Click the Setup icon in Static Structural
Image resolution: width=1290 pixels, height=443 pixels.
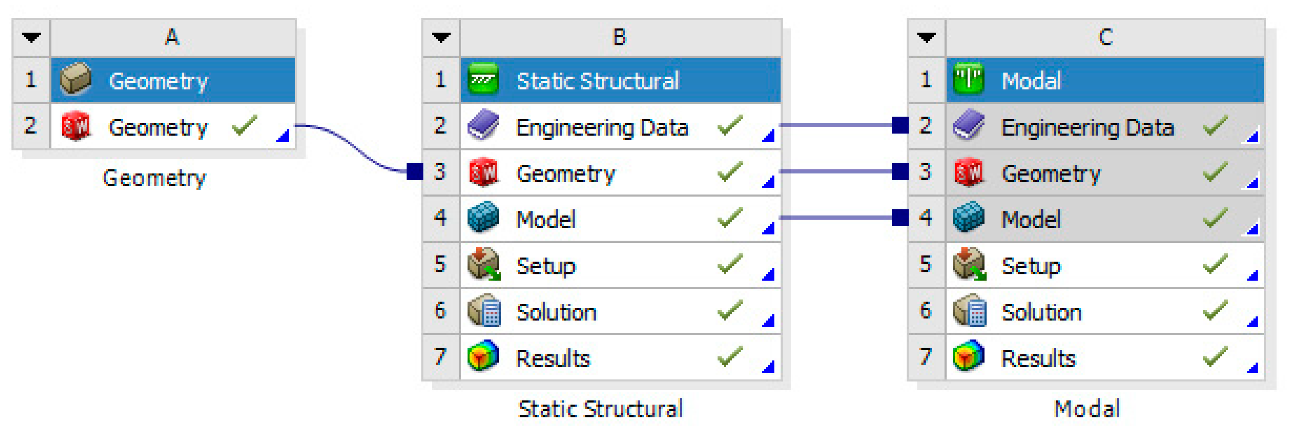(x=483, y=264)
